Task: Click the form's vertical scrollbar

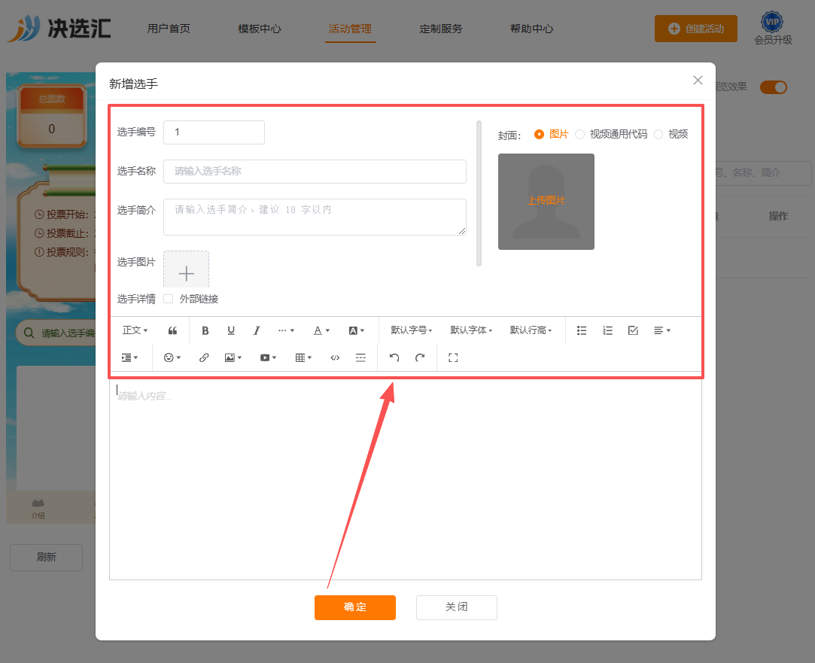Action: pyautogui.click(x=479, y=193)
